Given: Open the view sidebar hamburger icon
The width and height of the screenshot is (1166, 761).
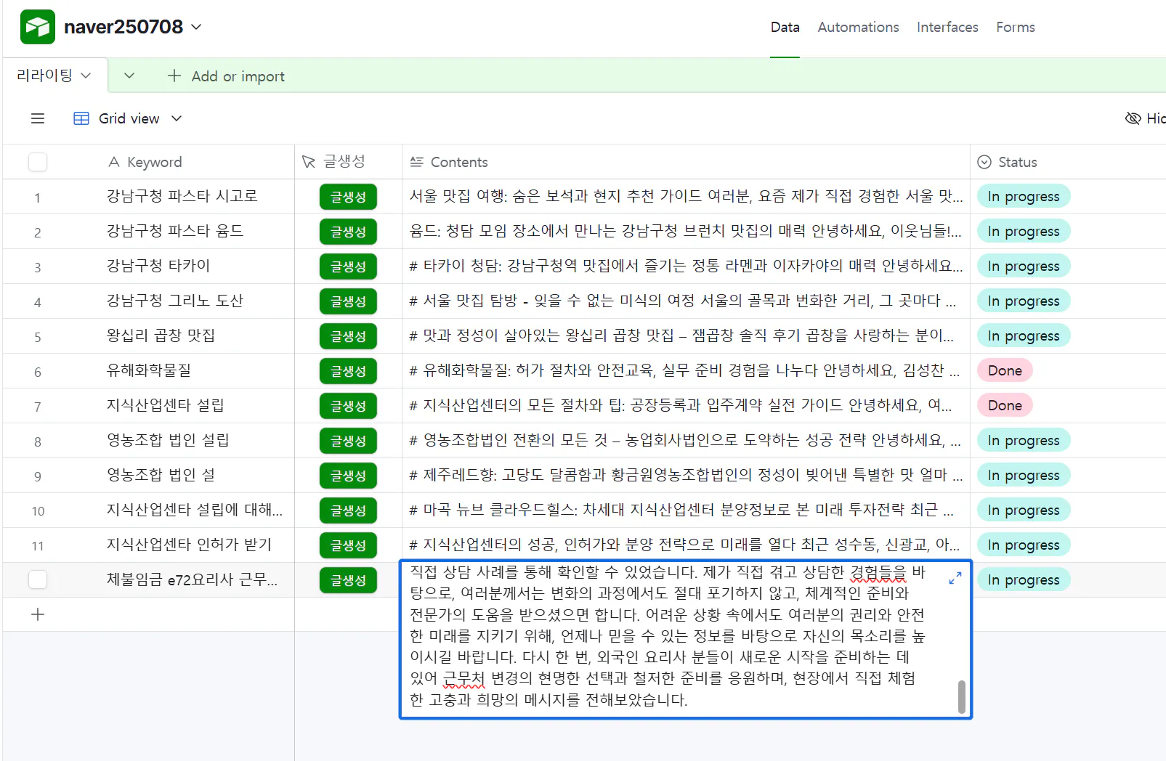Looking at the screenshot, I should tap(37, 118).
